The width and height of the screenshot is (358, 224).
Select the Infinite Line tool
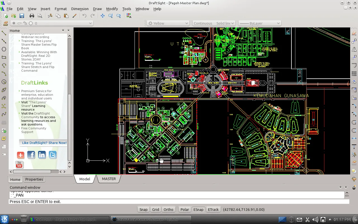pyautogui.click(x=4, y=41)
